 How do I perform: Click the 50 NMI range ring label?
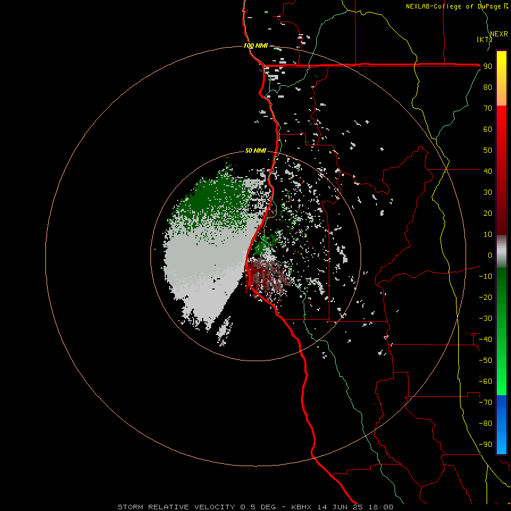[256, 150]
